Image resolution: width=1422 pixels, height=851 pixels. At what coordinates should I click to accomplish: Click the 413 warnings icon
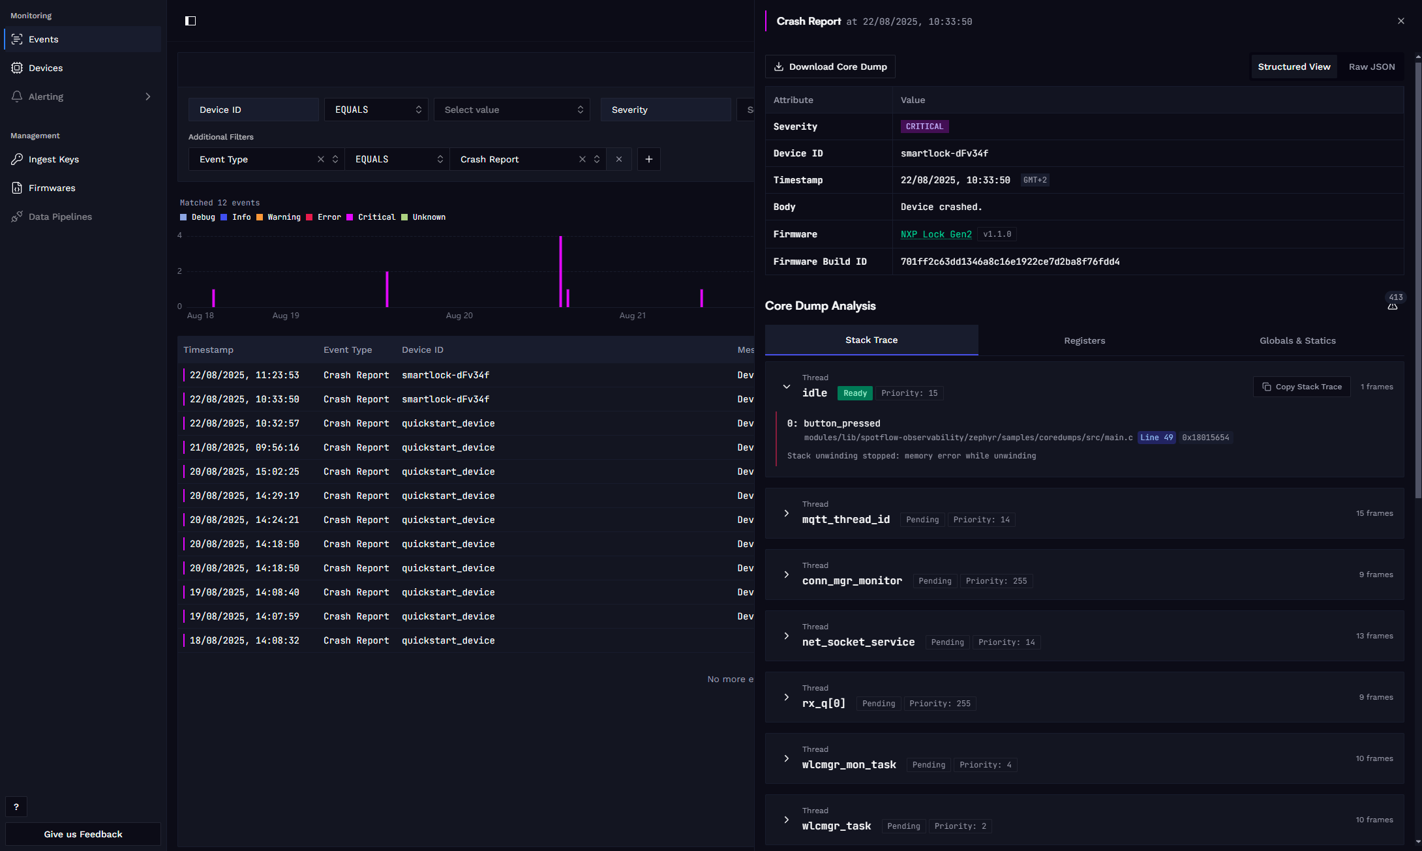coord(1393,306)
